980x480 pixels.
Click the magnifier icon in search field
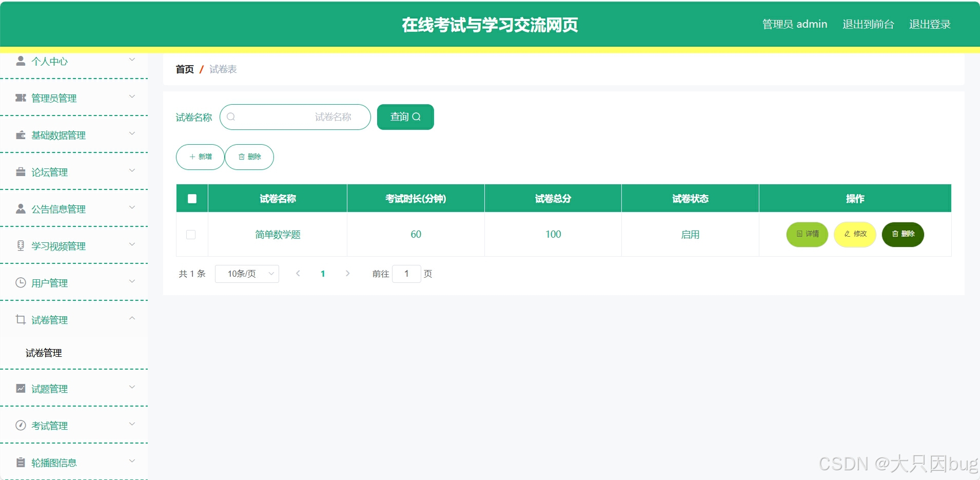click(x=231, y=117)
